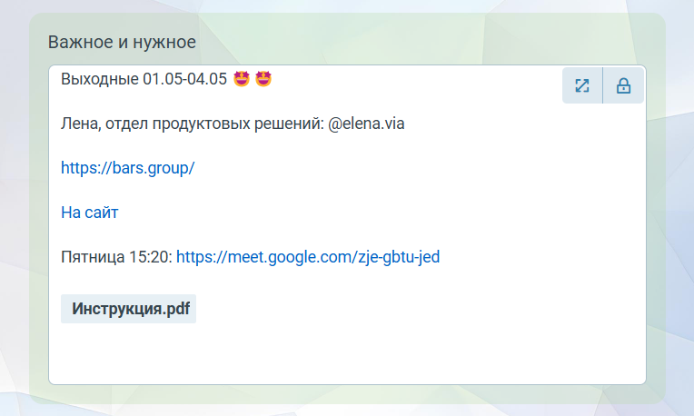694x416 pixels.
Task: Open the Google Meet link
Action: coord(307,257)
